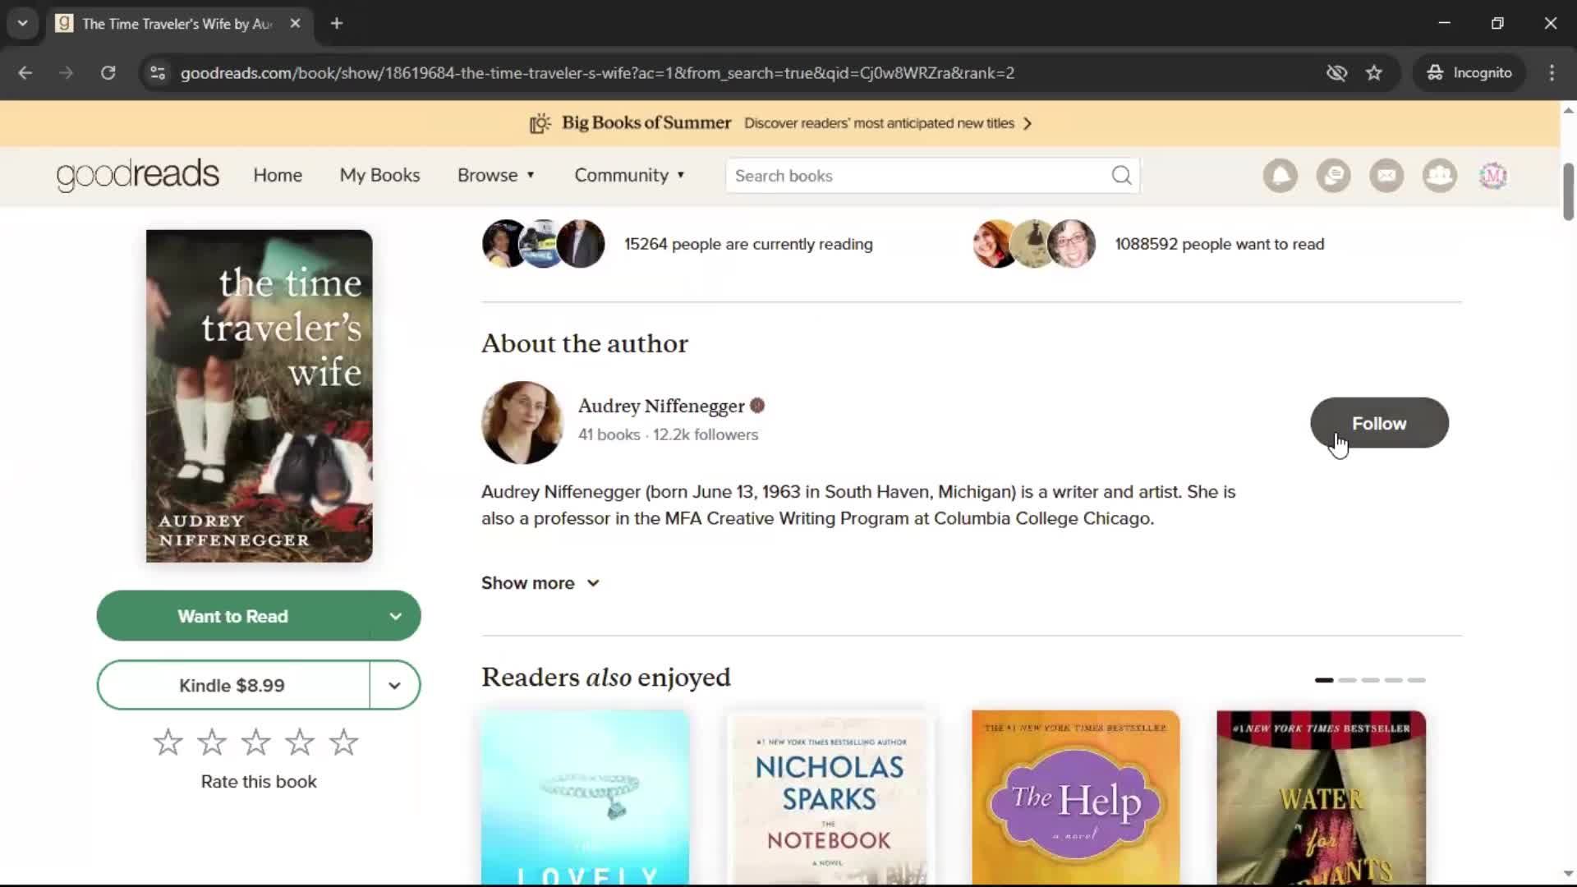Rate the book one star

(x=168, y=742)
